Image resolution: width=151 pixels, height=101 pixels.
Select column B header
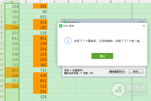(26, 2)
